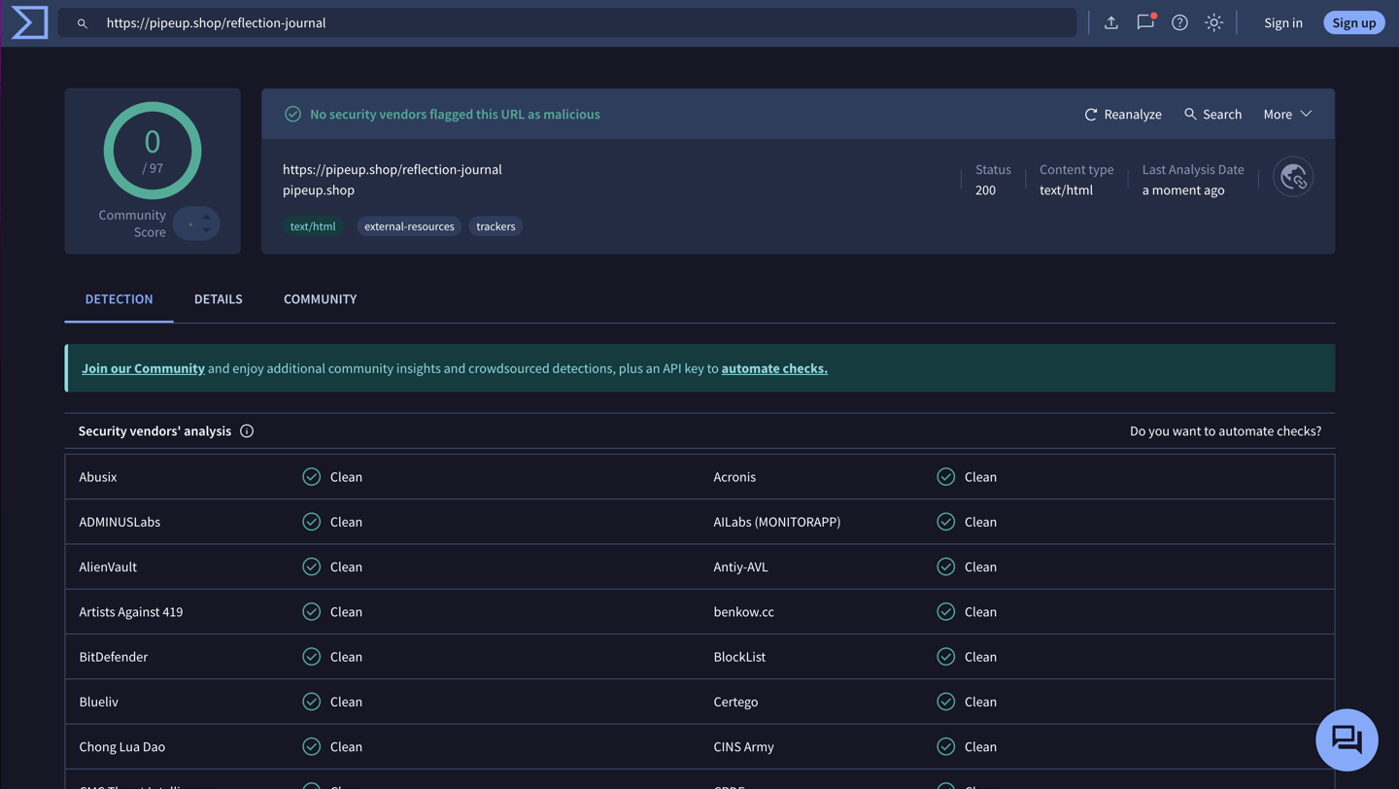Click the globe link icon beside Last Analysis Date

coord(1293,177)
